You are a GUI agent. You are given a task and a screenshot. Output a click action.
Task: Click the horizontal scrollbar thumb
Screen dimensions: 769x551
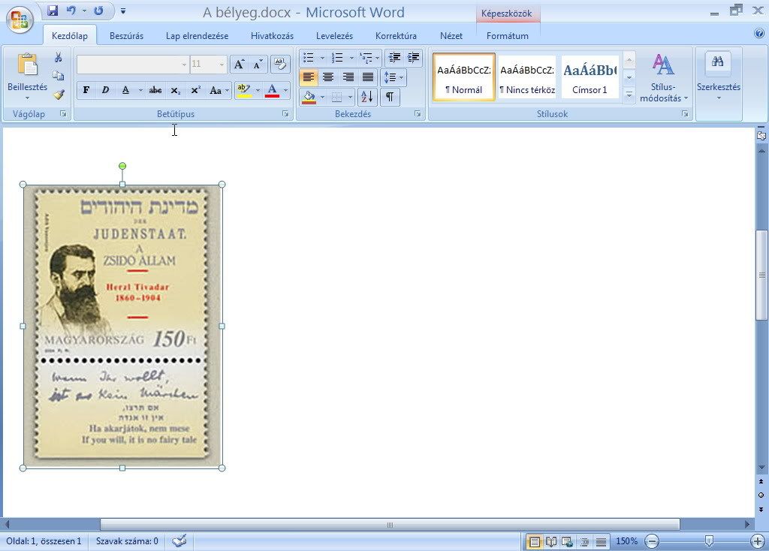[x=390, y=525]
